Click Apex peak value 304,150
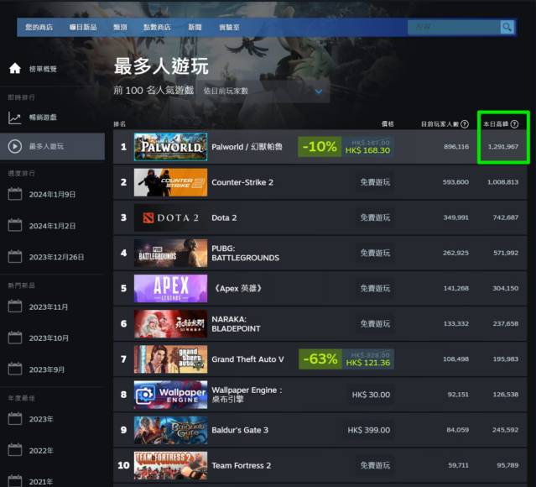 [506, 288]
